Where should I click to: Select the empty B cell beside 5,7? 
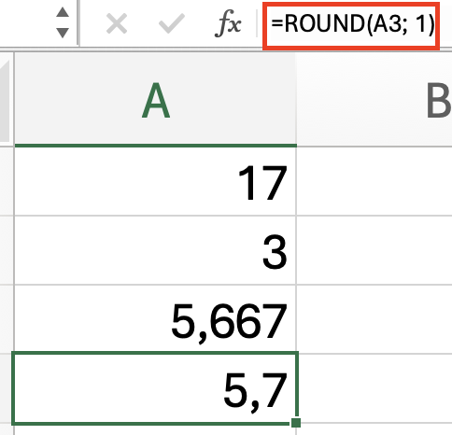(374, 388)
